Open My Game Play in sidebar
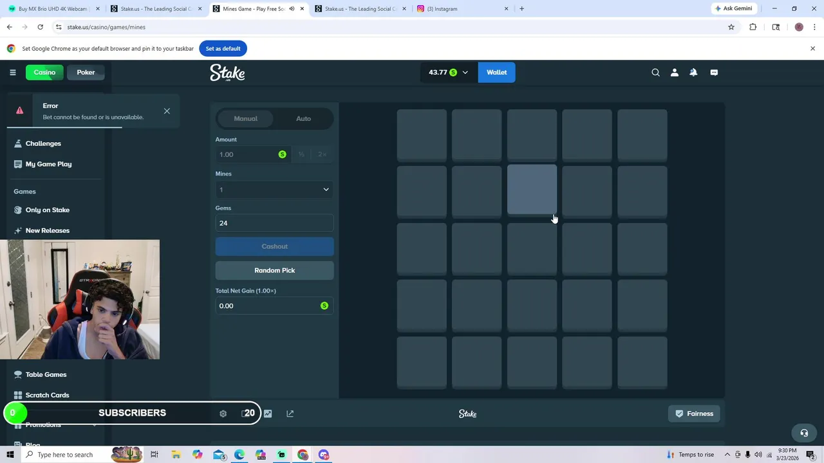 (48, 164)
